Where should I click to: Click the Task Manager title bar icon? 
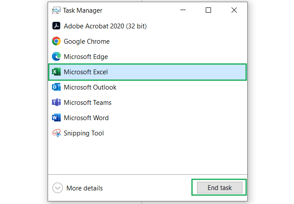point(56,10)
